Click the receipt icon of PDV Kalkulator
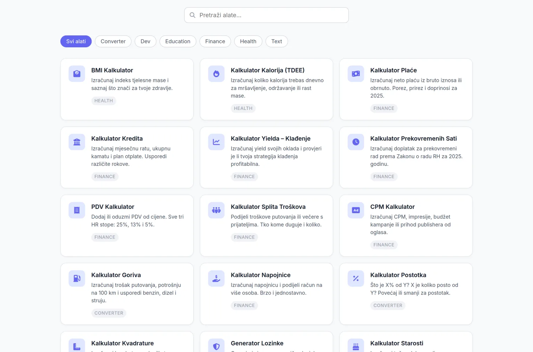Viewport: 533px width, 352px height. 77,210
